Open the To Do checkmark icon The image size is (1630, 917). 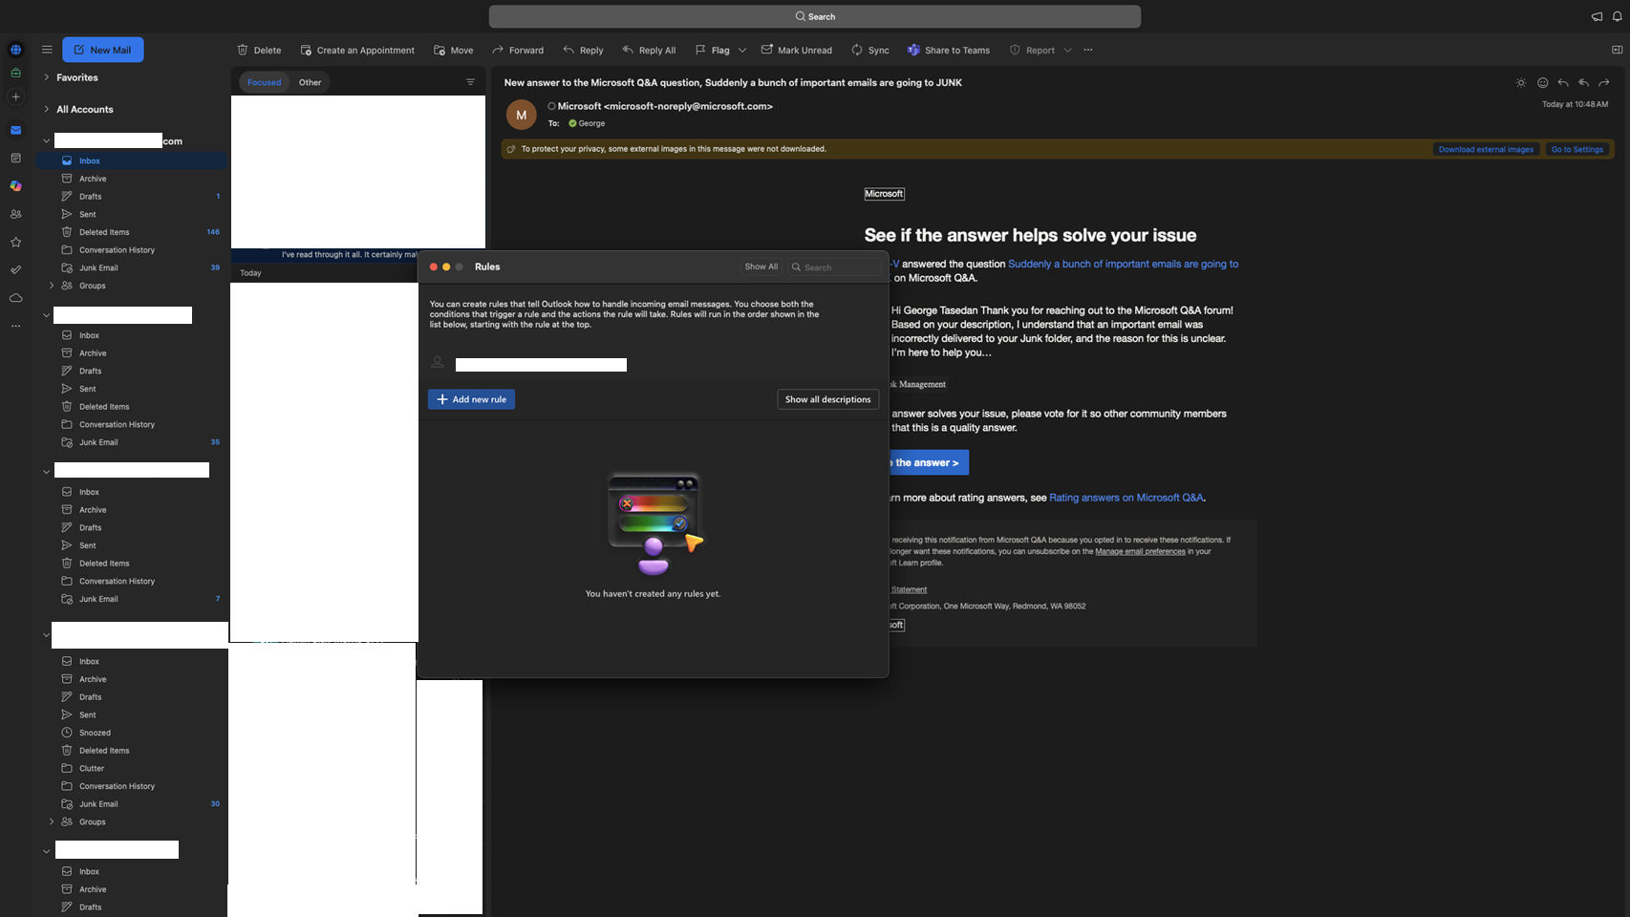[x=15, y=270]
